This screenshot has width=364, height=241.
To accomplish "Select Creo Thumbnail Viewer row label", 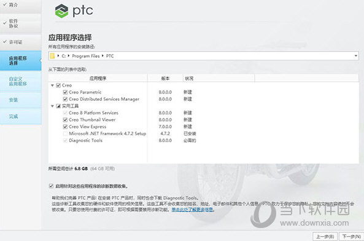I will click(x=92, y=120).
